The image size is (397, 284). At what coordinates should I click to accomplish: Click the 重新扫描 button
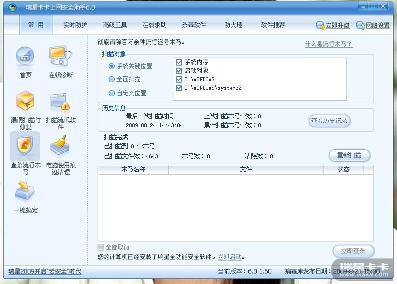[x=349, y=155]
